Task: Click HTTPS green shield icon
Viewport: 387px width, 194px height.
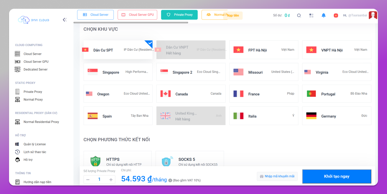Action: click(x=95, y=161)
